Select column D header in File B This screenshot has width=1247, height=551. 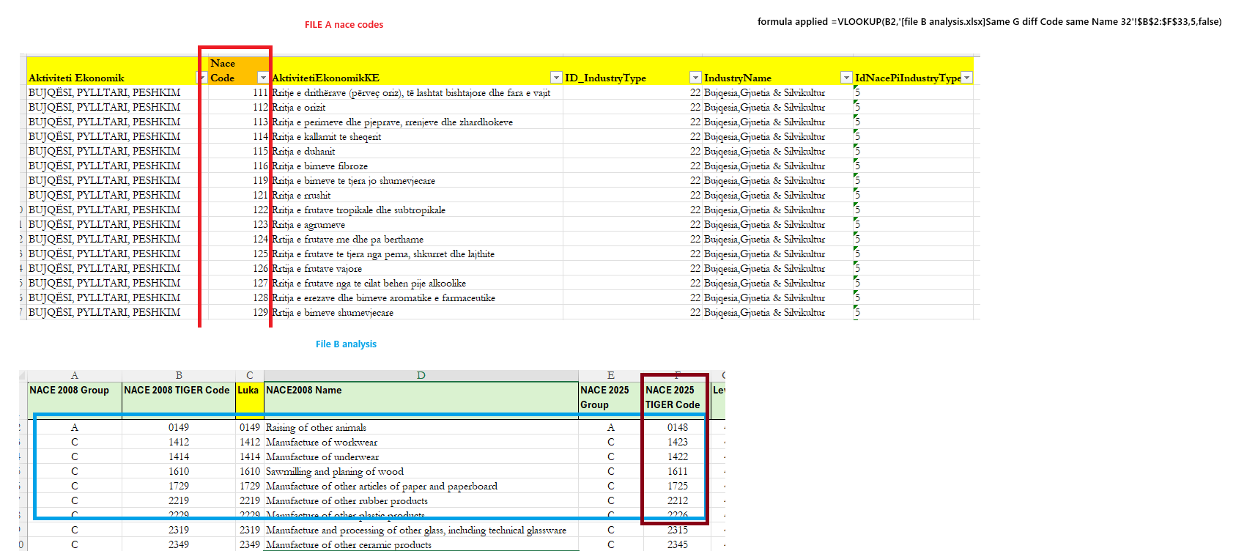pyautogui.click(x=421, y=375)
